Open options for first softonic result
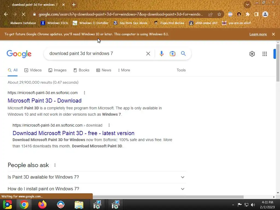Screen dimensions: 280x210 click(x=84, y=93)
